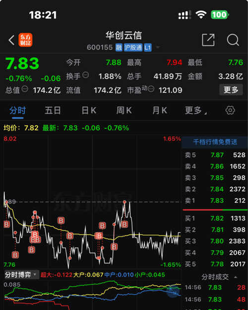Tap the blue circle marker on fund chart

click(173, 292)
